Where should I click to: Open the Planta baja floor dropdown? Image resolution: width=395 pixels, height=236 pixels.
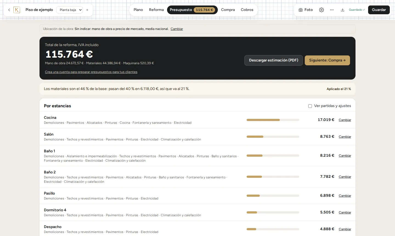coord(70,10)
